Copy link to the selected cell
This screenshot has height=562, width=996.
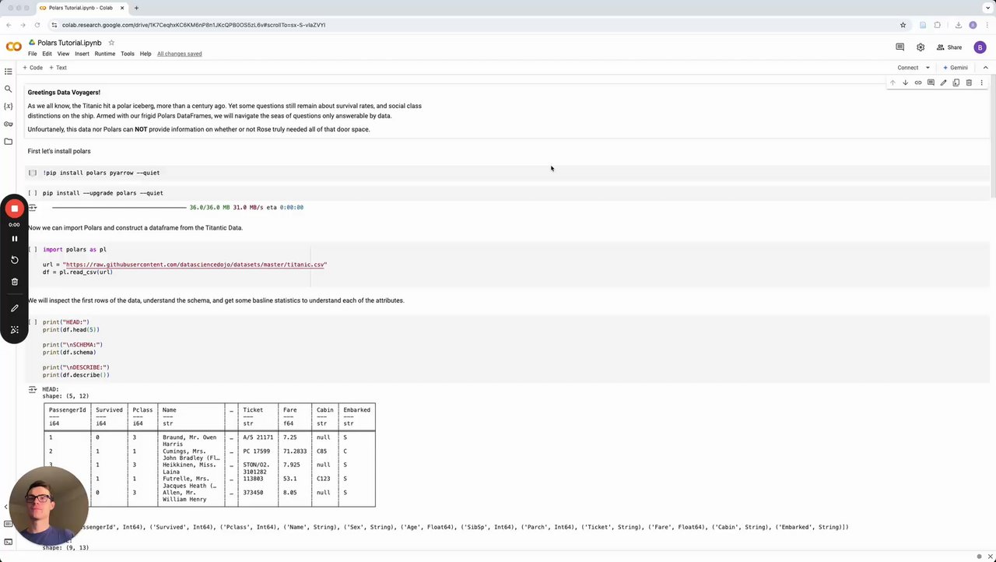(918, 83)
